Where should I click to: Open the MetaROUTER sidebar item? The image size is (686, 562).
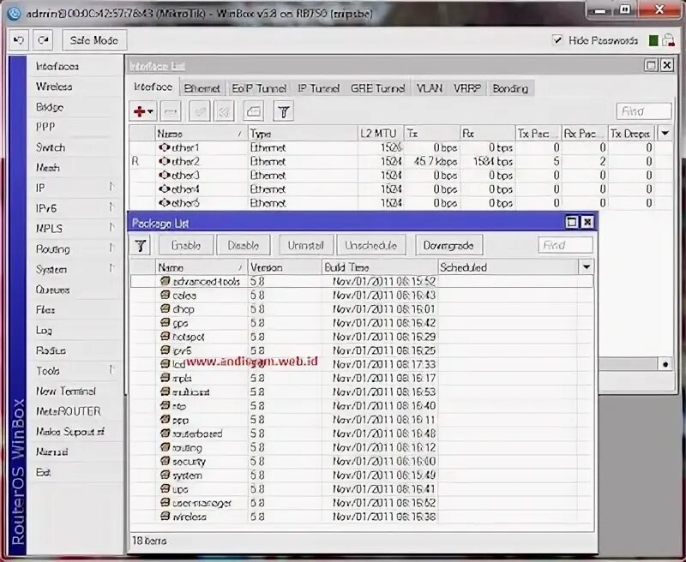(69, 411)
